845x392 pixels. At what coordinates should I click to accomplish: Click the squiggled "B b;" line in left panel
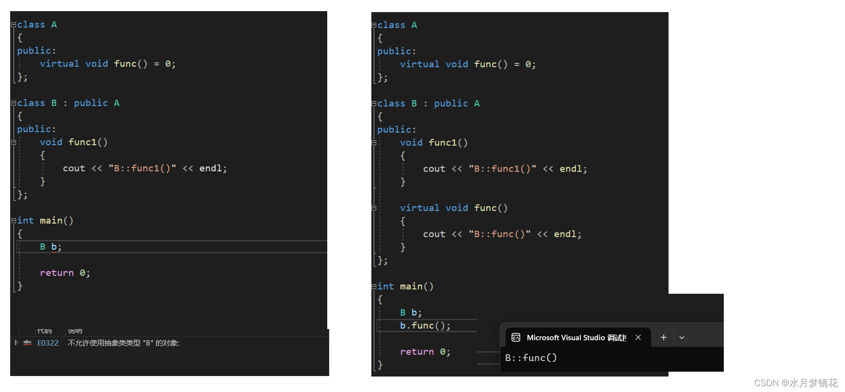tap(51, 247)
